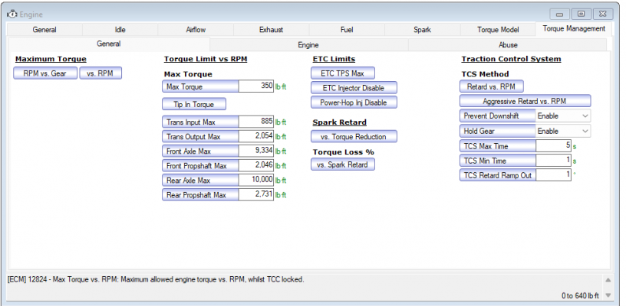Image resolution: width=626 pixels, height=306 pixels.
Task: Open the Maximum Torque vs. RPM table
Action: point(100,73)
